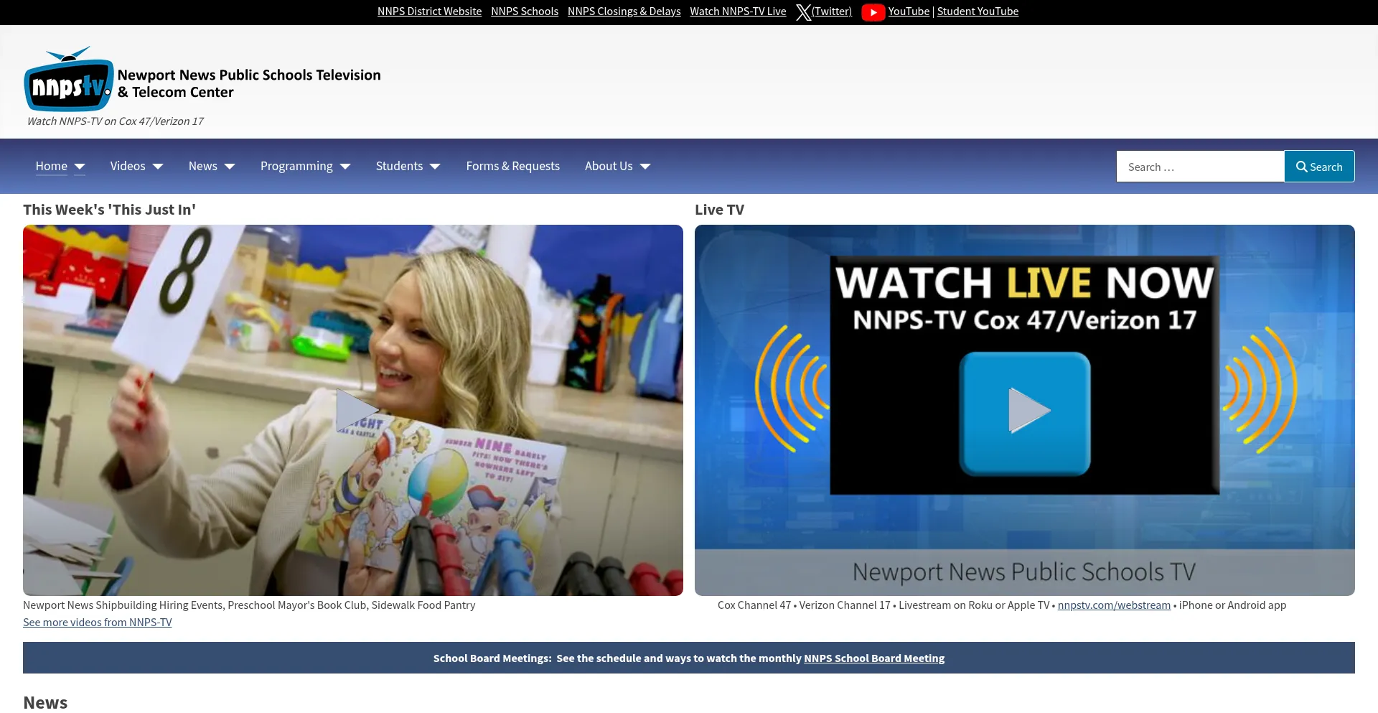Open the Programming menu item
Screen dimensions: 1378x713
[x=296, y=166]
